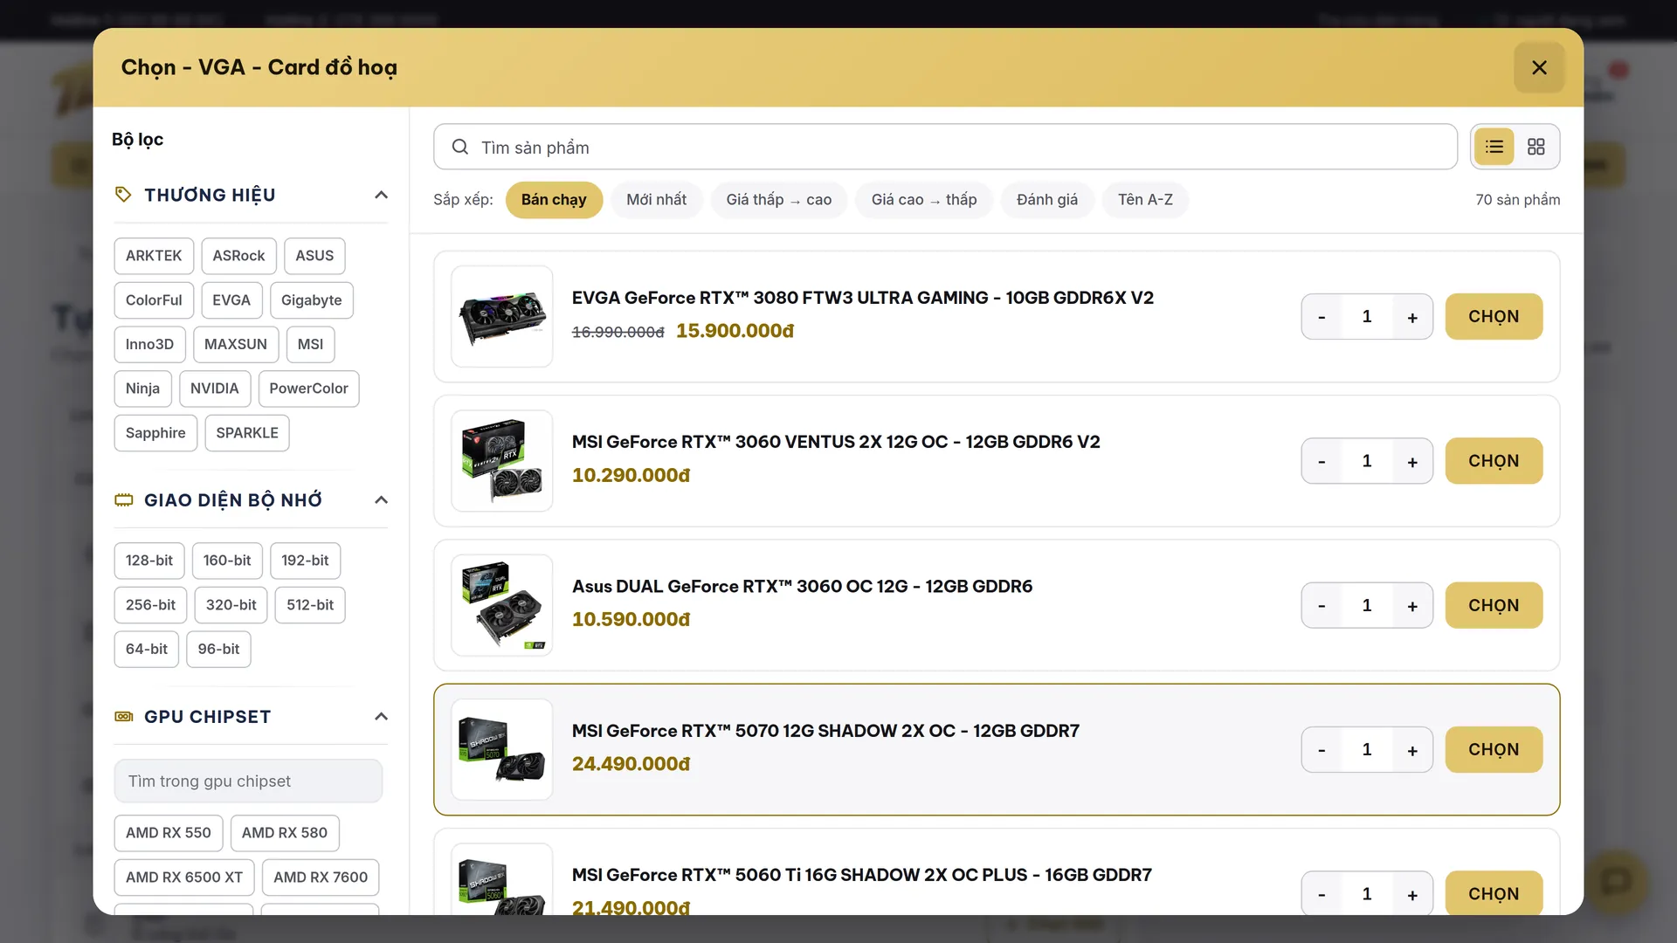This screenshot has width=1677, height=943.
Task: Open the EVGA RTX 3080 product thumbnail
Action: pos(502,317)
